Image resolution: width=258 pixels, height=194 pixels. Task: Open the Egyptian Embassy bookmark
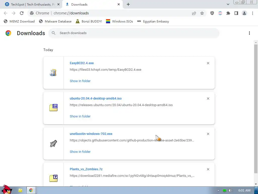(153, 21)
